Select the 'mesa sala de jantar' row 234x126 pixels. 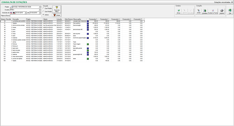click(x=73, y=57)
